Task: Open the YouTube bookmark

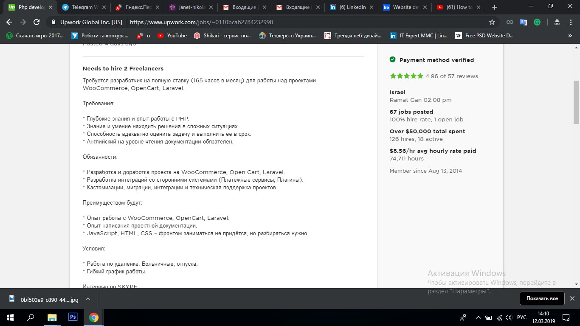Action: coord(172,36)
